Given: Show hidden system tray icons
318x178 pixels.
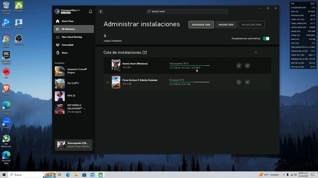Looking at the screenshot, I should click(284, 175).
